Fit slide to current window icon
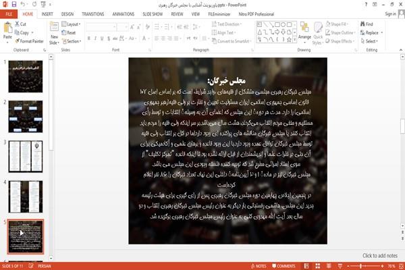405x270 pixels. (x=401, y=266)
